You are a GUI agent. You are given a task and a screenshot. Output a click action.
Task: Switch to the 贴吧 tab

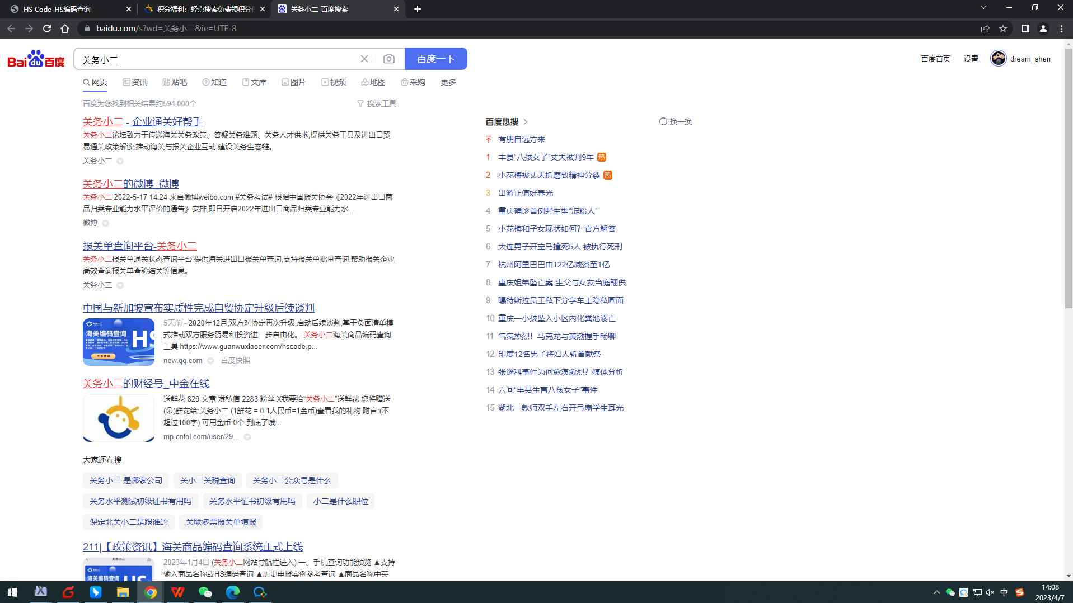point(175,82)
